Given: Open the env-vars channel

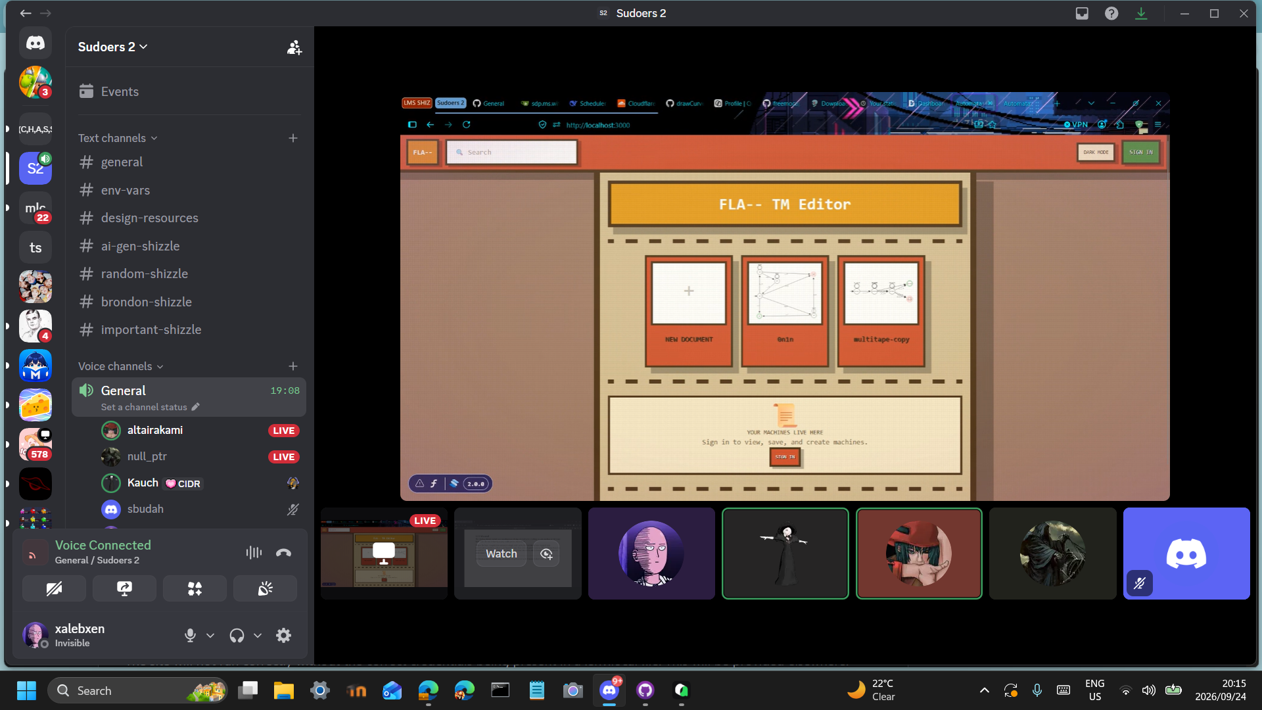Looking at the screenshot, I should coord(189,190).
